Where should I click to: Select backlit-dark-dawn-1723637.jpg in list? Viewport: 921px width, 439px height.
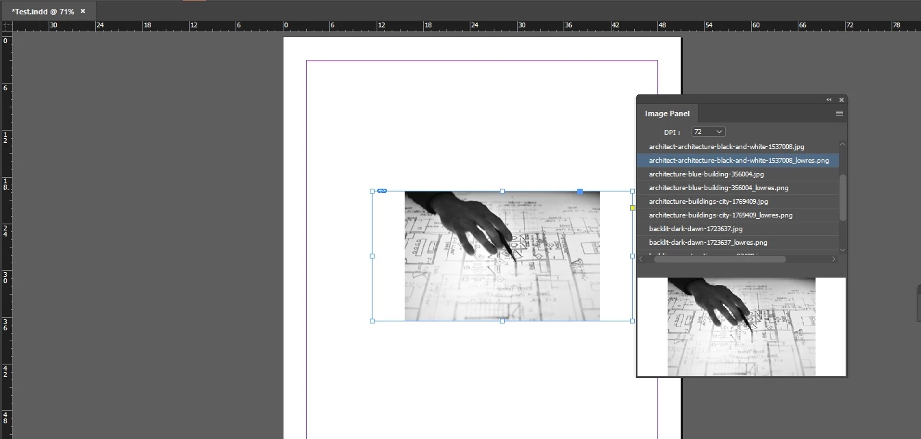click(738, 228)
